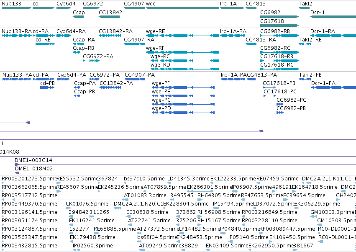Click the wge-PE protein label

[161, 92]
